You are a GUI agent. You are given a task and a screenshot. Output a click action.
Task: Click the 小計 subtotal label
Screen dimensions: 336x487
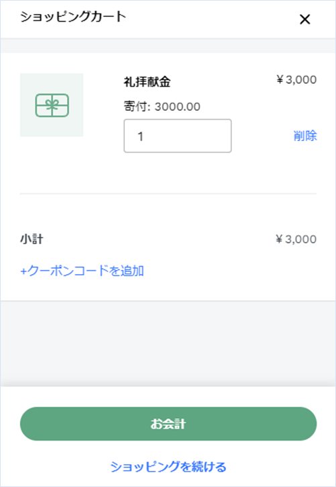32,239
